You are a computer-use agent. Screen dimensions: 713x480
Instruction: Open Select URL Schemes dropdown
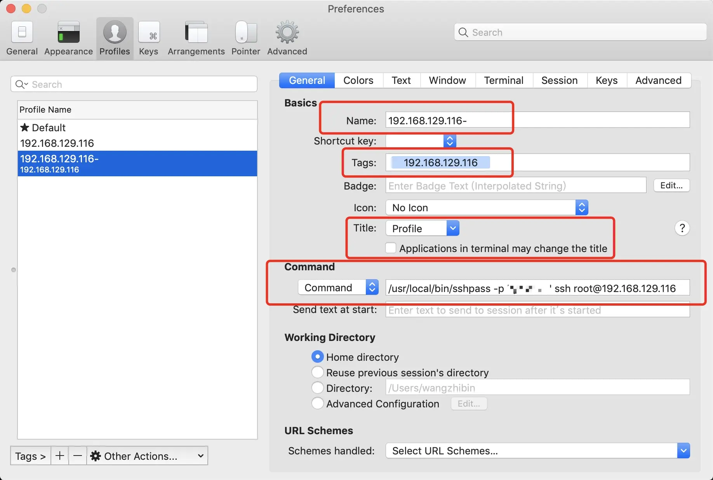tap(537, 450)
